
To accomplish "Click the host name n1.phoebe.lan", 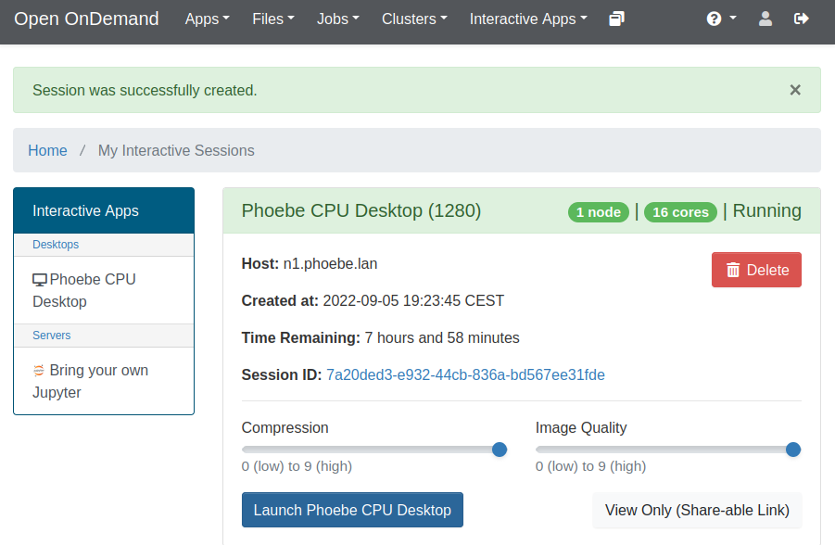I will pos(330,264).
